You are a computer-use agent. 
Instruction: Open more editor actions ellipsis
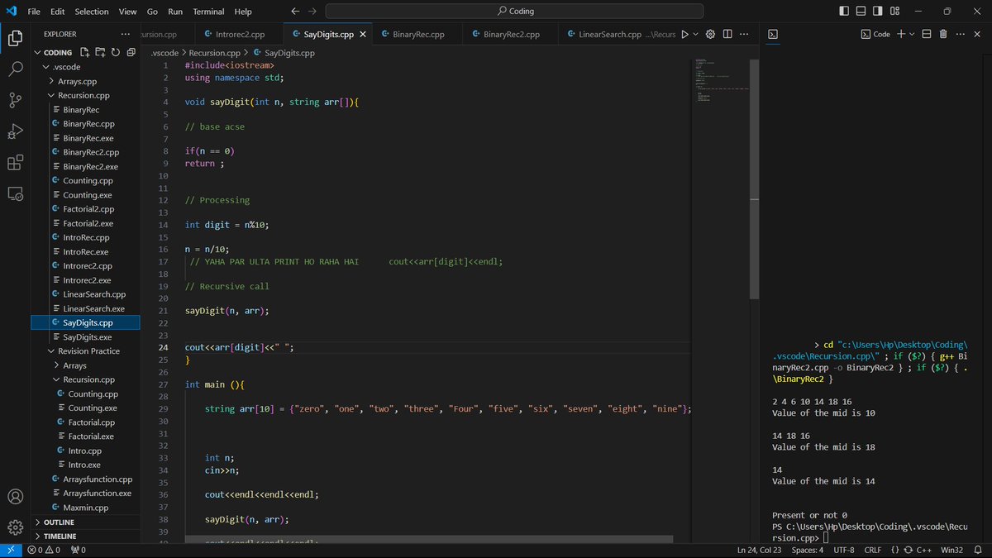(744, 34)
